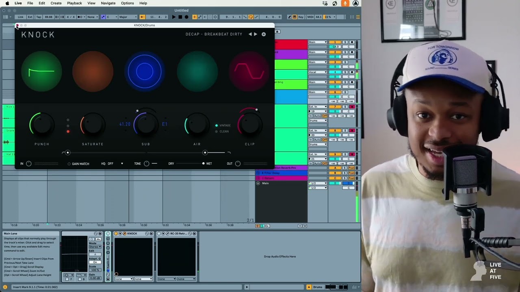This screenshot has height=292, width=520.
Task: Open track 7 Ext. In input dropdown
Action: click(317, 107)
